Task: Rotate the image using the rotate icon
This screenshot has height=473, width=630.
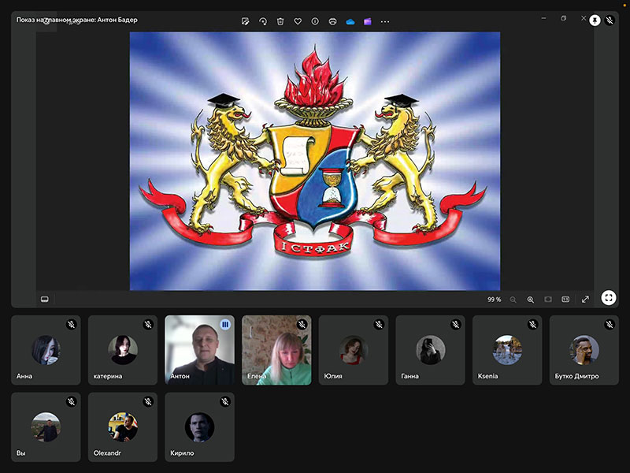Action: coord(263,21)
